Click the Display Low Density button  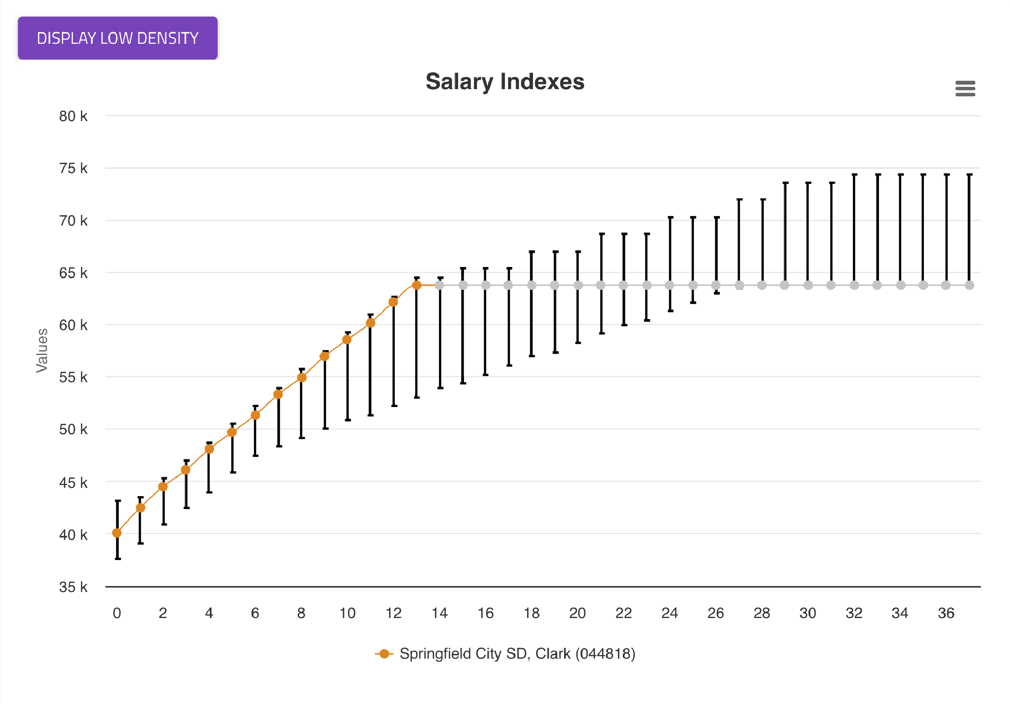pos(118,38)
